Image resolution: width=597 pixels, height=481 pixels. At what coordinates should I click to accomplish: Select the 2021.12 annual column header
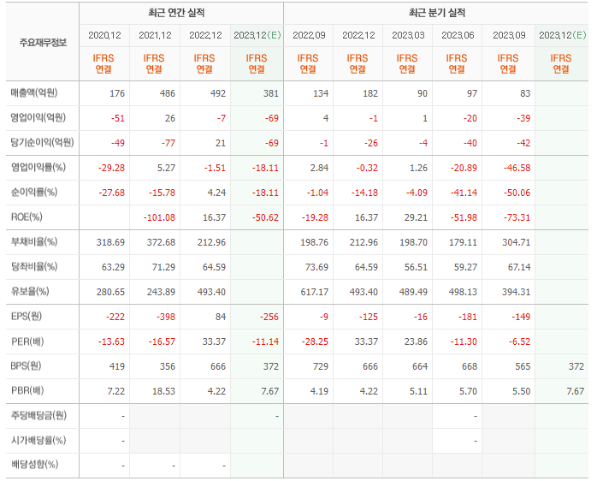pyautogui.click(x=155, y=35)
